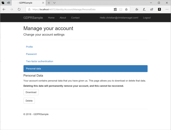The image size is (171, 130).
Task: Click the 'Manage your account' heading
Action: [48, 28]
